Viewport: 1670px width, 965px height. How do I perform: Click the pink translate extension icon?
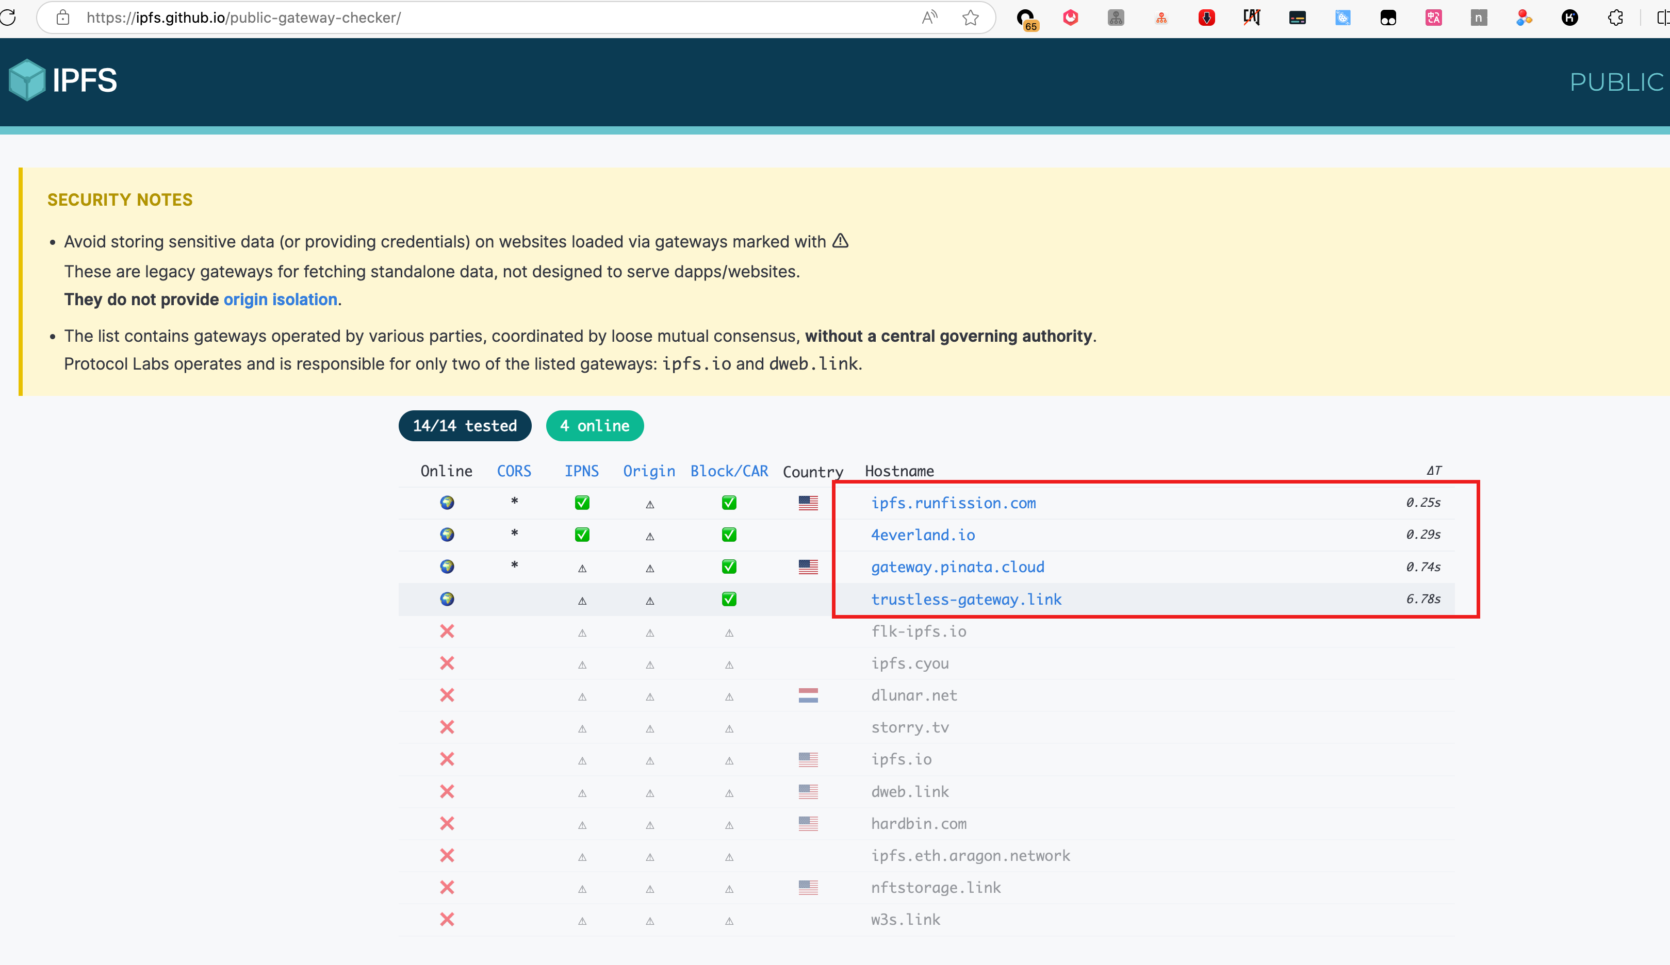1434,18
